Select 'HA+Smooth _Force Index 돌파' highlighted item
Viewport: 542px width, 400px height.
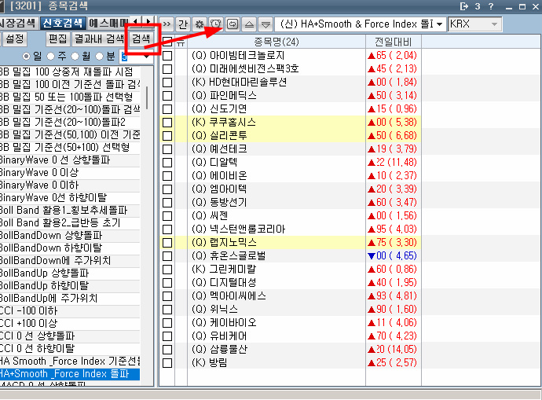70,374
